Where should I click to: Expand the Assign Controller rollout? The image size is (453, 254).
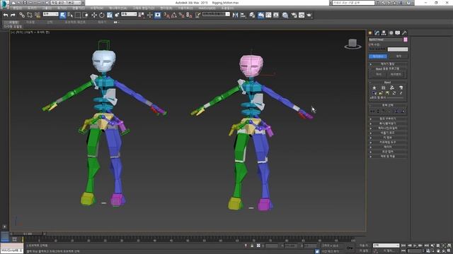pos(388,64)
